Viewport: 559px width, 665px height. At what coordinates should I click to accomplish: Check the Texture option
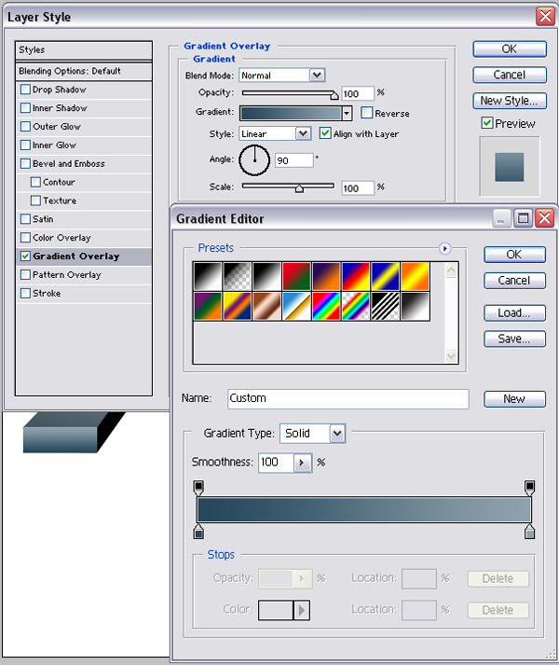(x=36, y=201)
